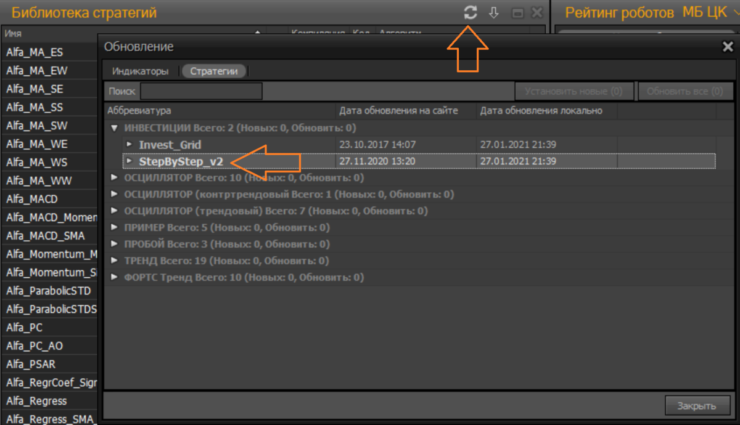Expand the ОСЦИЛЛЯТОР (контртрендовый) group

tap(113, 194)
